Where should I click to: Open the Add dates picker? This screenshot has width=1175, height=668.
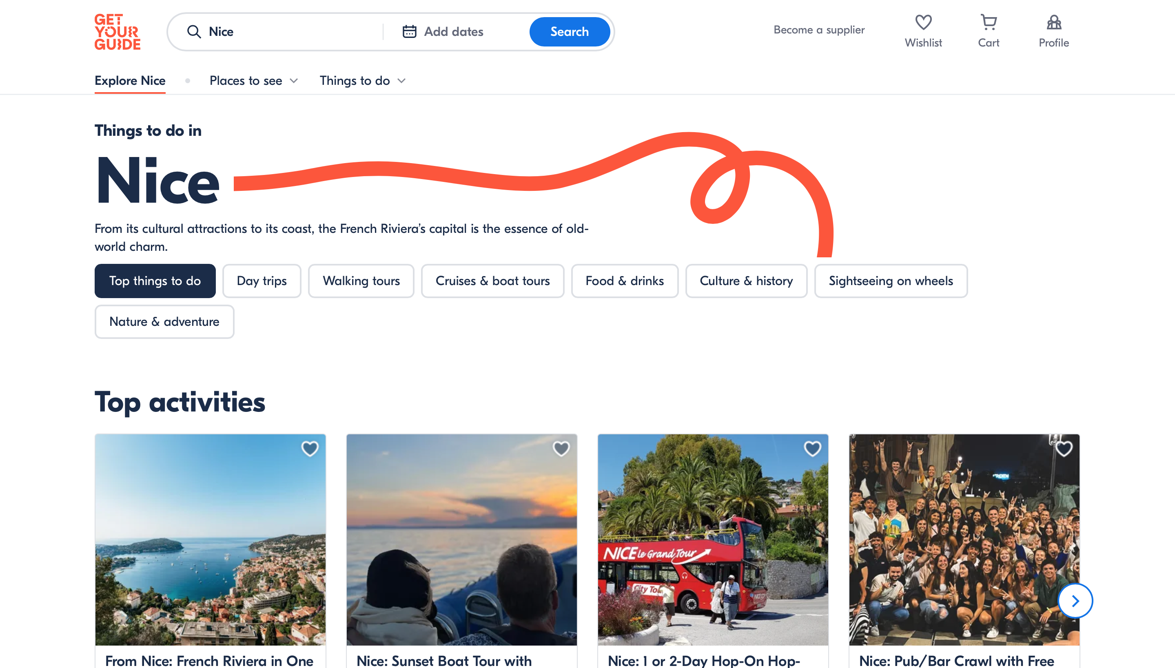pos(453,32)
